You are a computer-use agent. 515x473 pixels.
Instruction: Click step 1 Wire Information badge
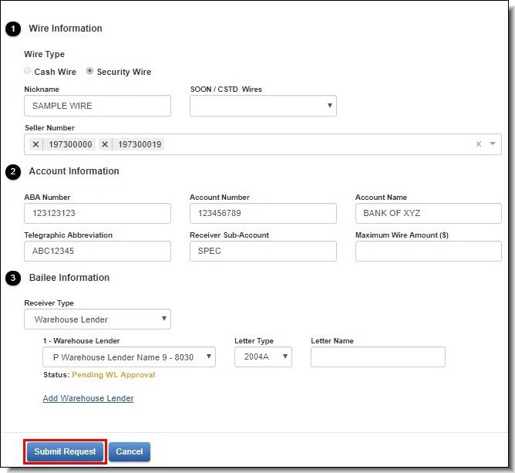(x=13, y=29)
